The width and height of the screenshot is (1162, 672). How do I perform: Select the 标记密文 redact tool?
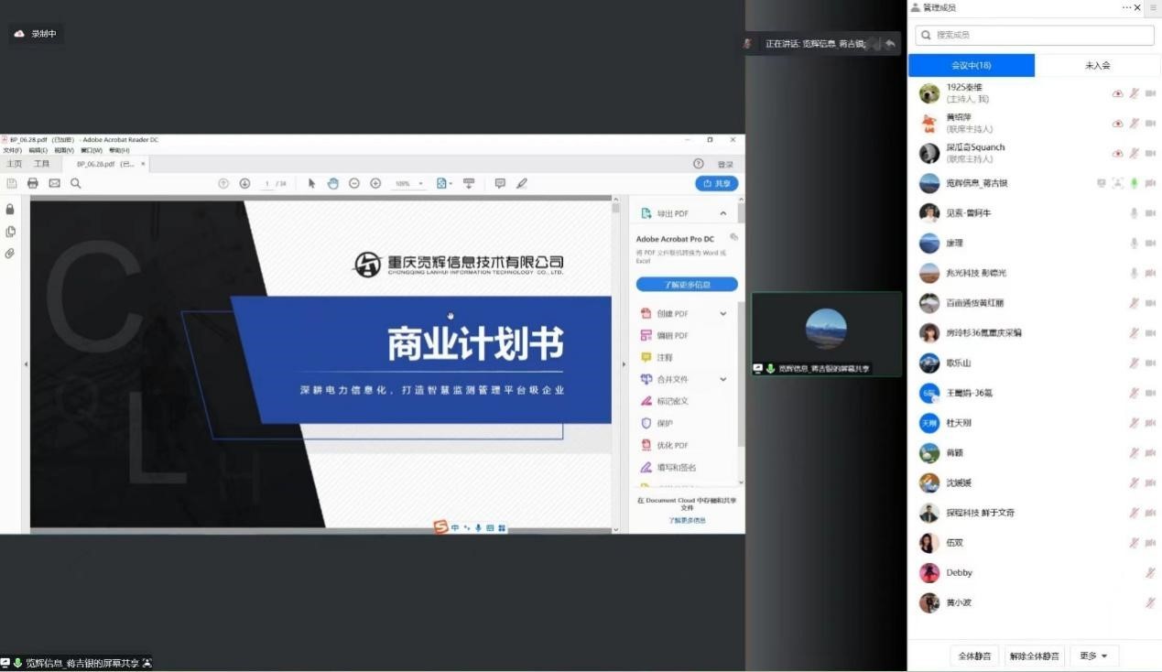[673, 401]
